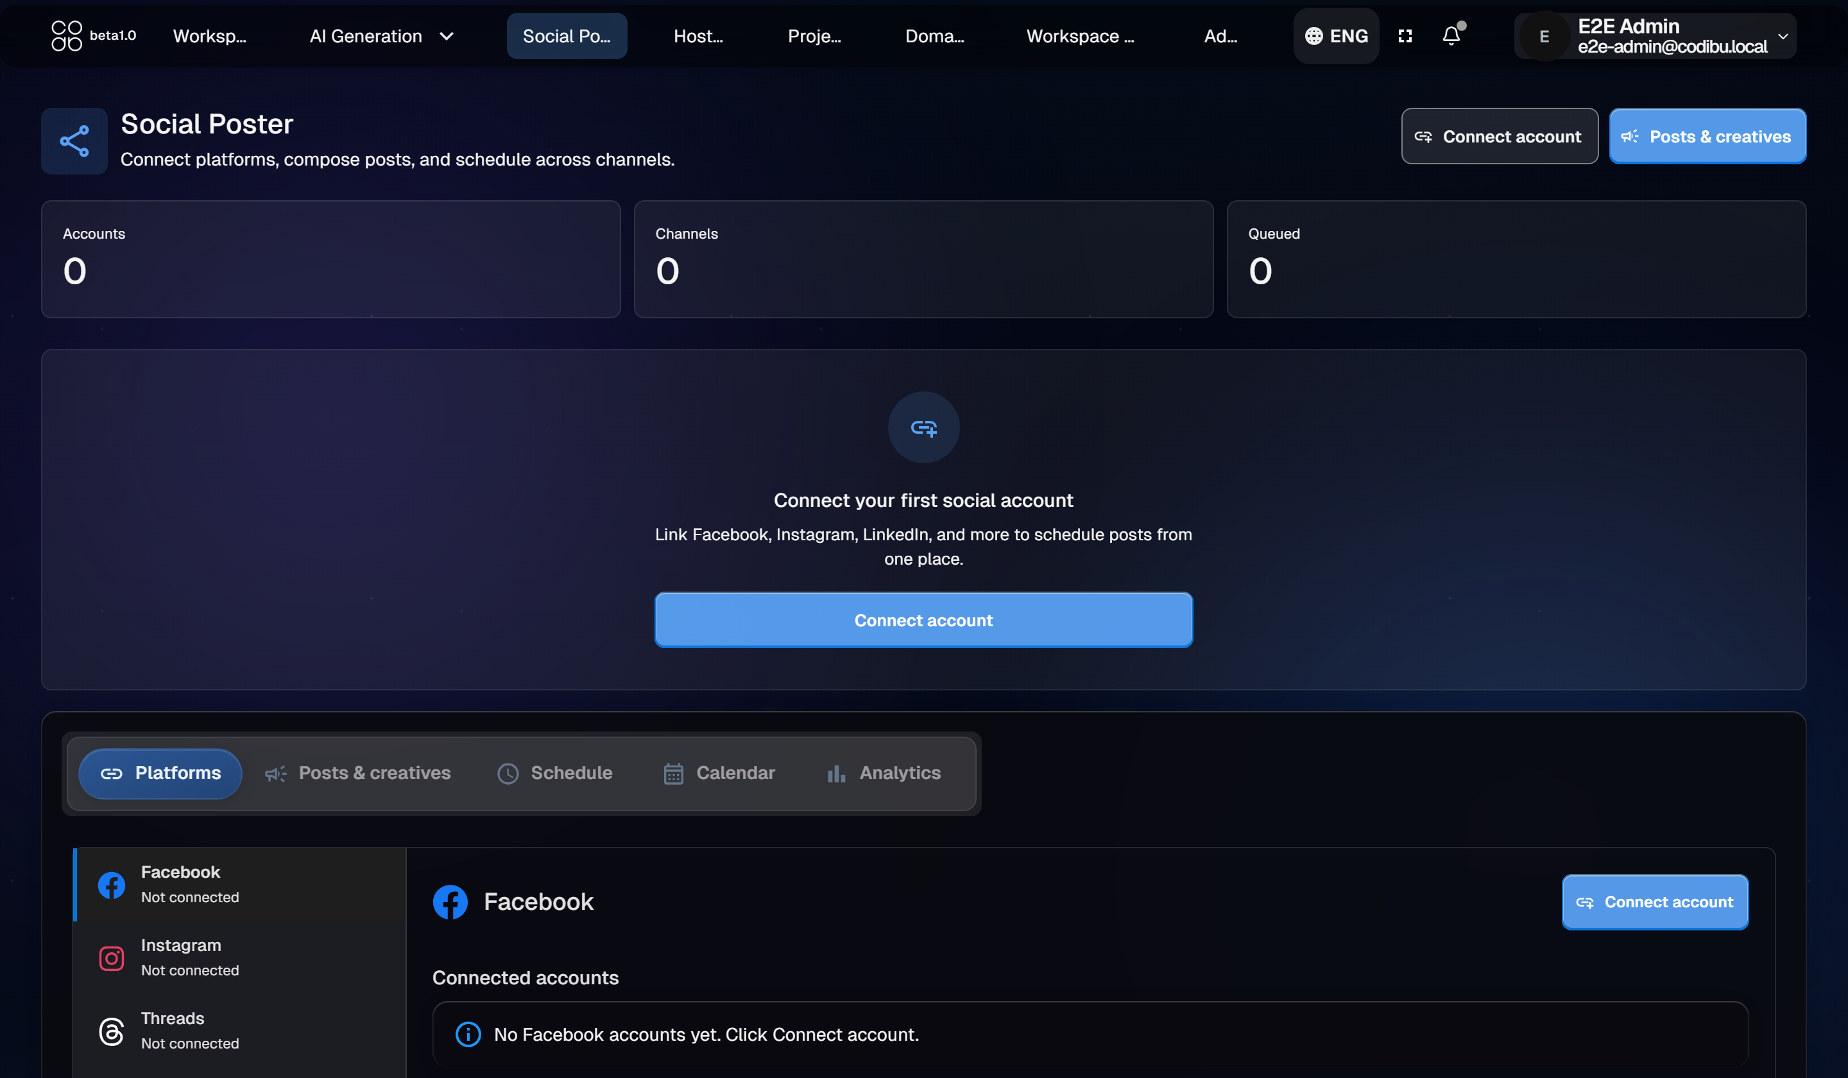The image size is (1848, 1078).
Task: Switch to the Schedule tab
Action: click(555, 773)
